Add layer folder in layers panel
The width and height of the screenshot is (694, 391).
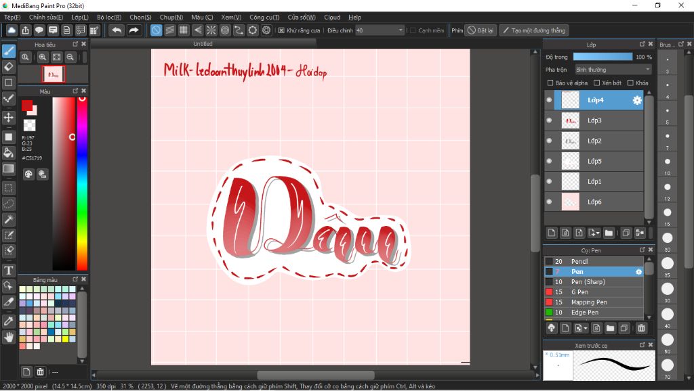[x=609, y=233]
